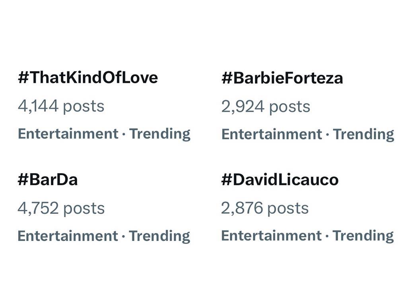The image size is (410, 307).
Task: Open the #DavidLicauco trending topic
Action: (280, 179)
